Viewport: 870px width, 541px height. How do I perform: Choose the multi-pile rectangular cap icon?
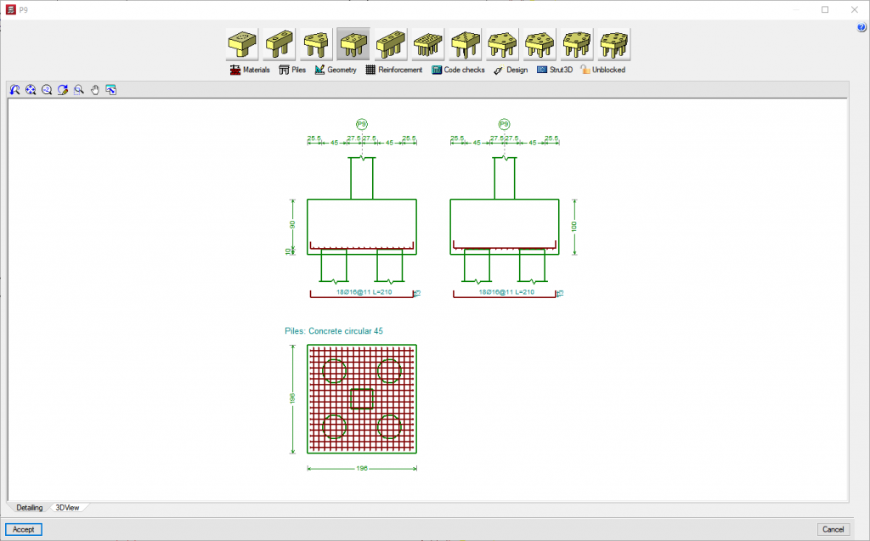pyautogui.click(x=428, y=44)
